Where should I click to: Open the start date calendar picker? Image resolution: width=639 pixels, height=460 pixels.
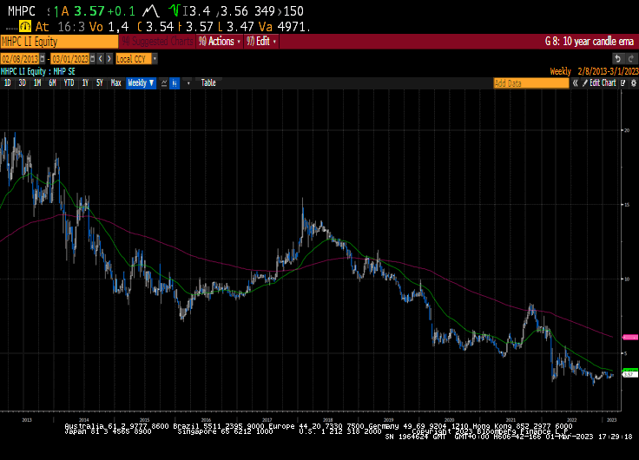click(42, 59)
